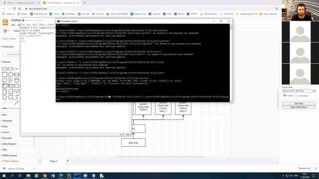Go back in browser history
The height and width of the screenshot is (179, 319).
(x=3, y=9)
